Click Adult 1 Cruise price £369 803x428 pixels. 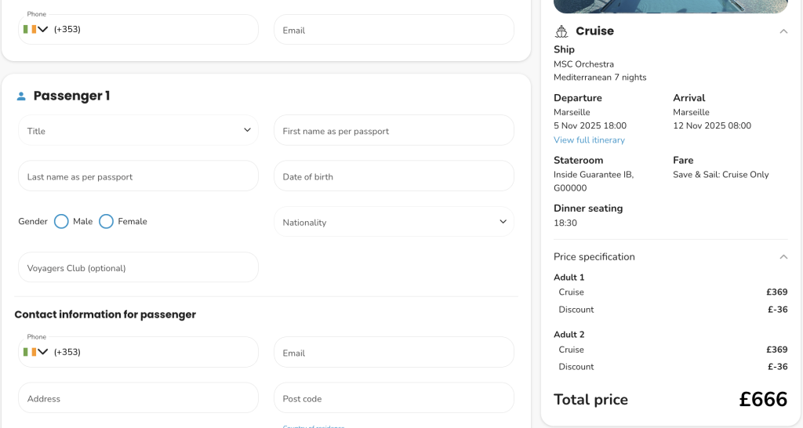(x=777, y=292)
